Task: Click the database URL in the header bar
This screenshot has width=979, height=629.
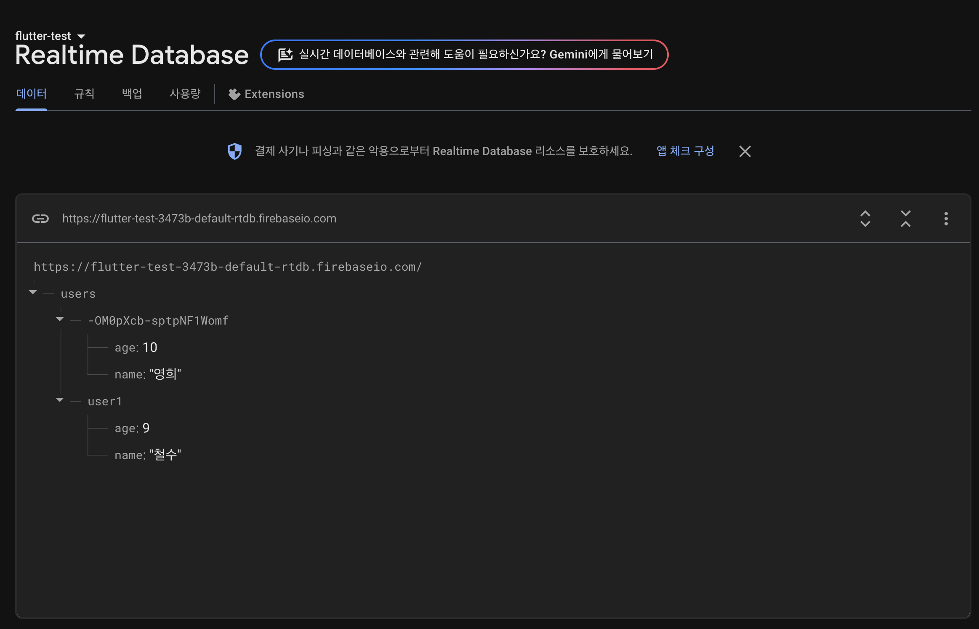Action: click(200, 219)
